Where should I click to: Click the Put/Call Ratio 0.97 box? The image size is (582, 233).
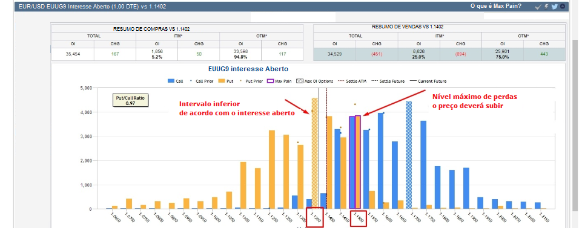coord(130,100)
